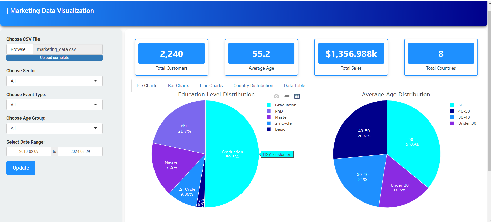
Task: Click the Browse... file button
Action: click(x=20, y=49)
